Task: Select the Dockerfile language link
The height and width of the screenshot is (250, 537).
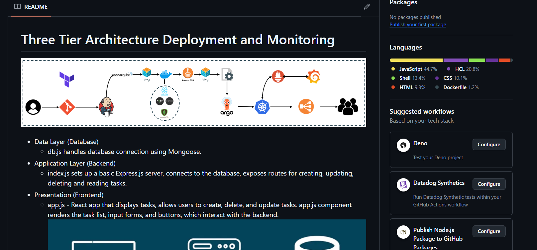Action: (461, 87)
